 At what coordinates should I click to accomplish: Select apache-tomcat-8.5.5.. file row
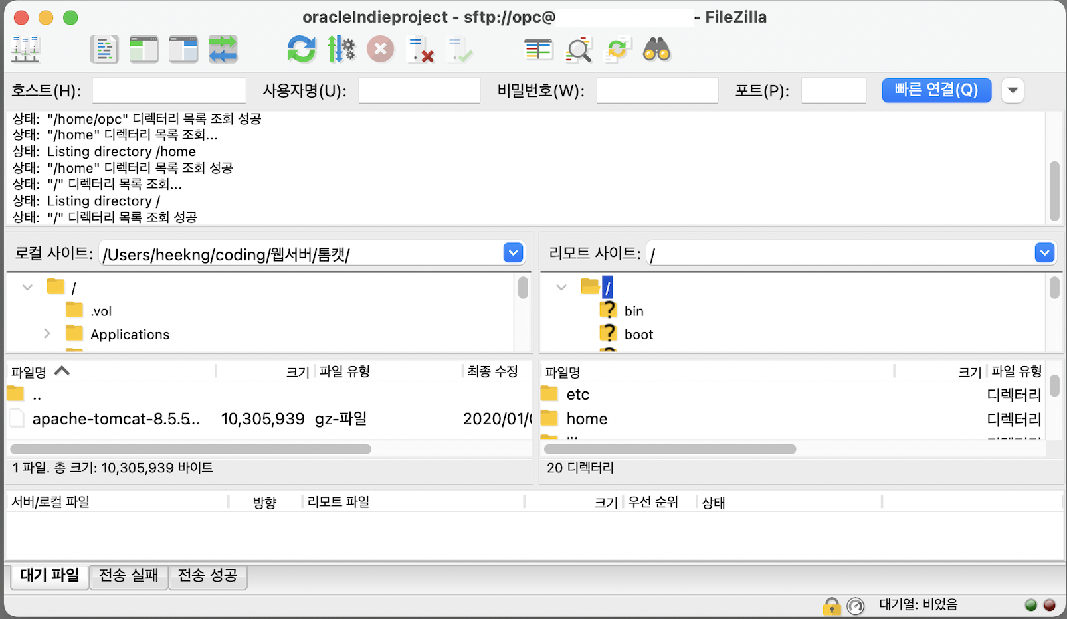point(268,419)
